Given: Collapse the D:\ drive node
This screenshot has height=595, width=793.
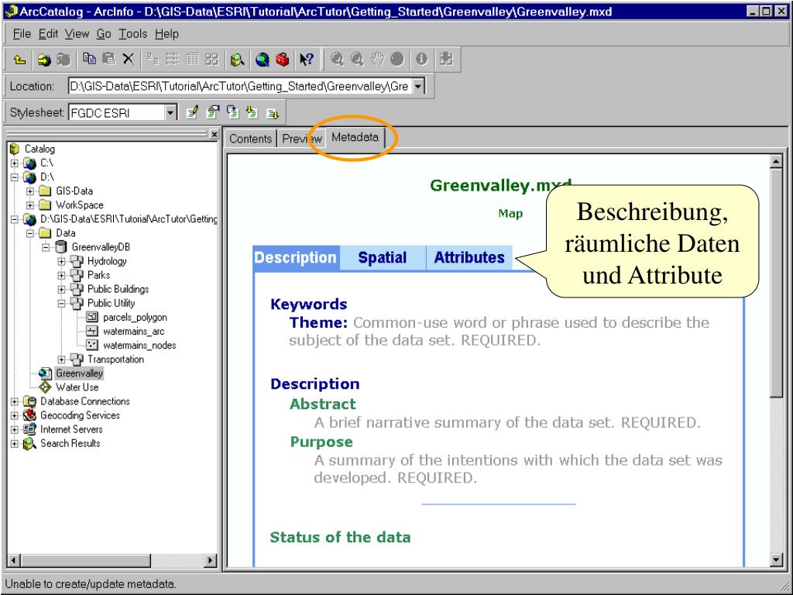Looking at the screenshot, I should (x=14, y=177).
